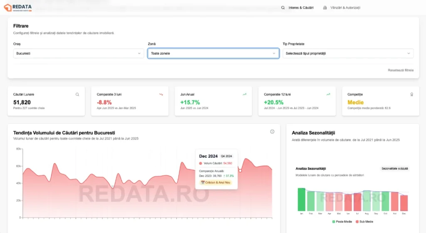Click the printer icon beside Vânzări & Autorizații
Image resolution: width=426 pixels, height=233 pixels.
(325, 8)
